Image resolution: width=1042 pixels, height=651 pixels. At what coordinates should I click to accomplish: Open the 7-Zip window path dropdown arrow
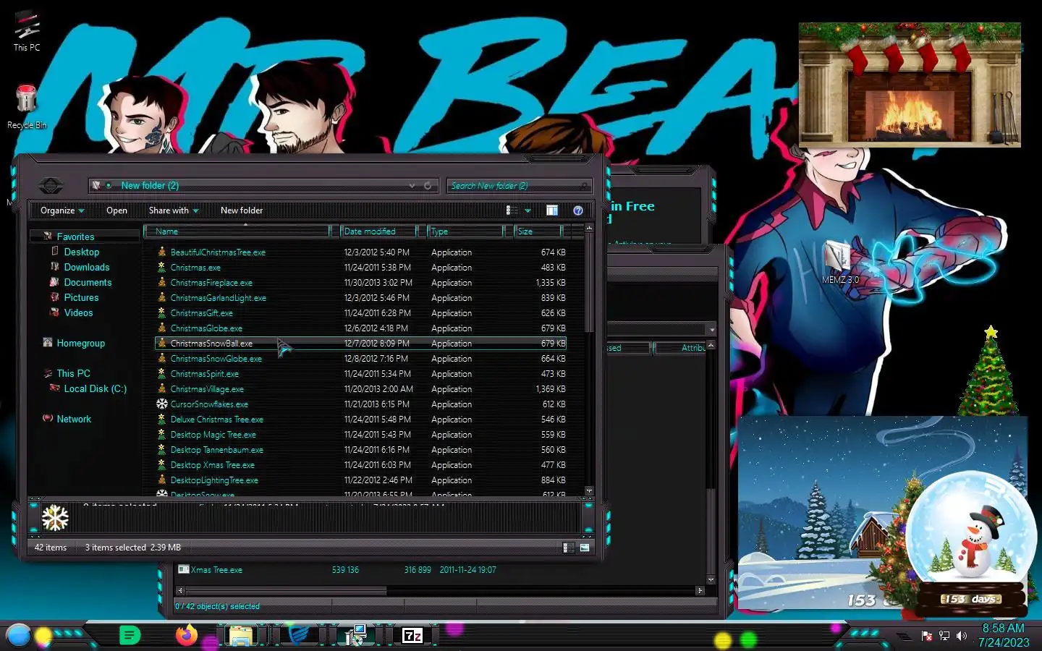click(712, 330)
